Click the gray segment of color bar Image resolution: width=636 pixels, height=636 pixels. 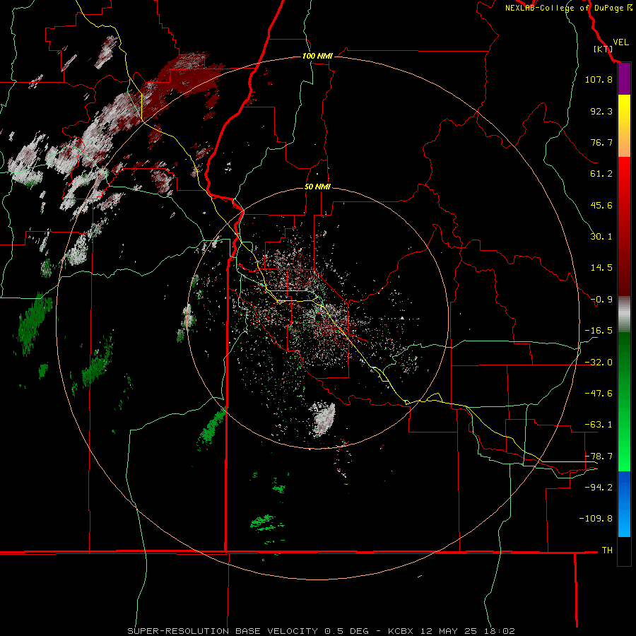click(624, 314)
